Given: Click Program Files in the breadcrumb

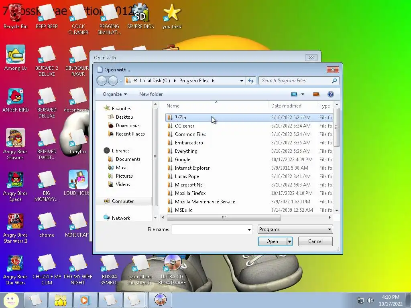Looking at the screenshot, I should [194, 81].
